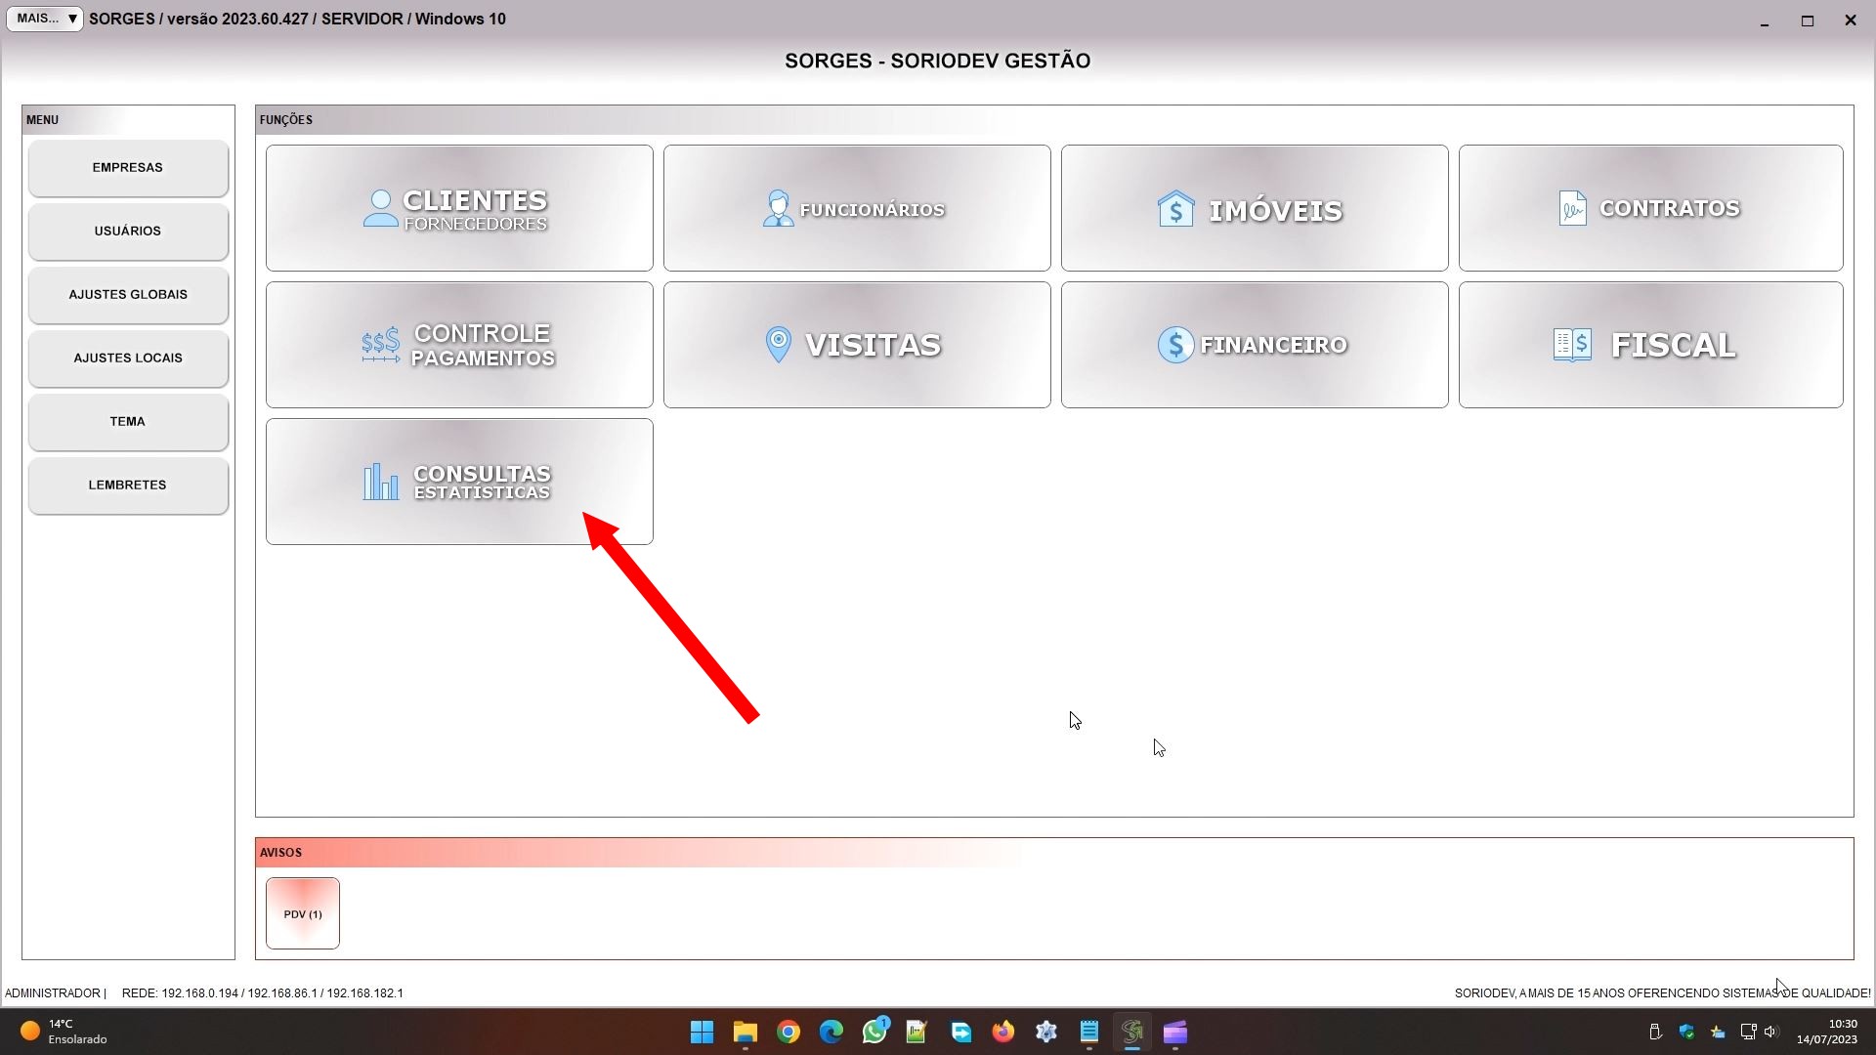The image size is (1876, 1055).
Task: Open Ajustes Globais settings
Action: [x=128, y=295]
